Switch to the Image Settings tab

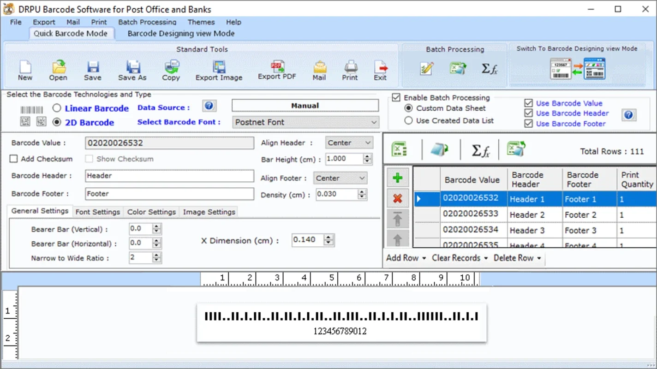tap(209, 212)
